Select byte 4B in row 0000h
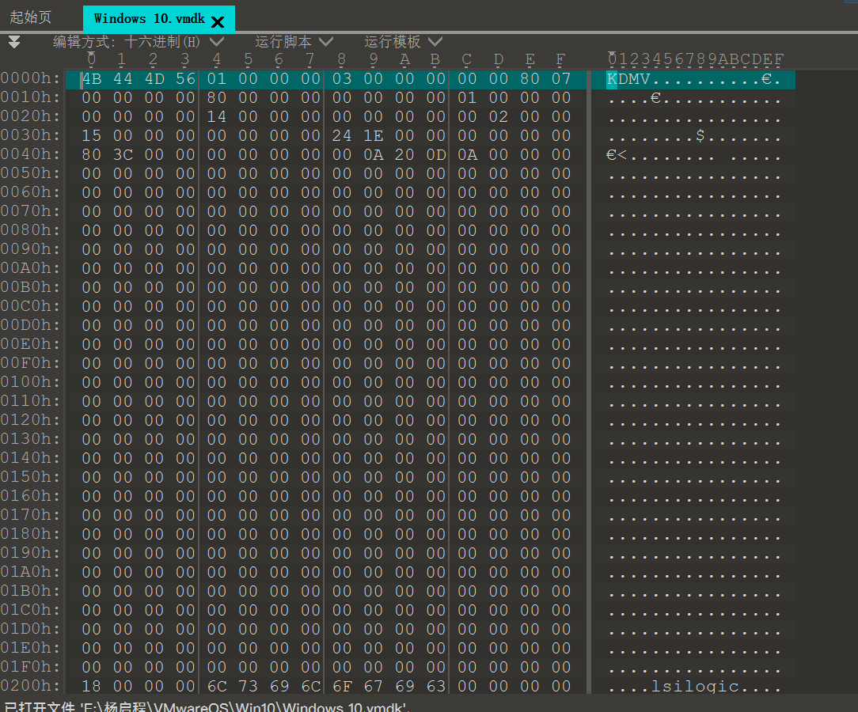858x712 pixels. click(91, 79)
